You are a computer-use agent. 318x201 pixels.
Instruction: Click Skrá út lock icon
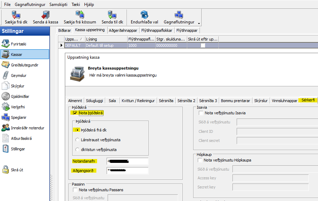click(6, 170)
